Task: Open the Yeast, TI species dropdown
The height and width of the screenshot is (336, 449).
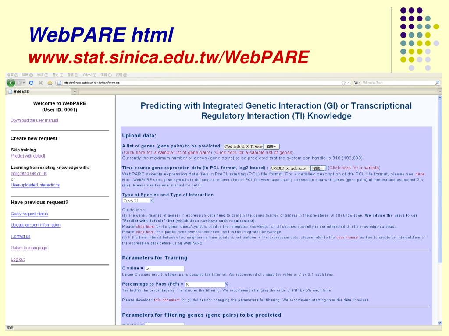Action: point(138,200)
